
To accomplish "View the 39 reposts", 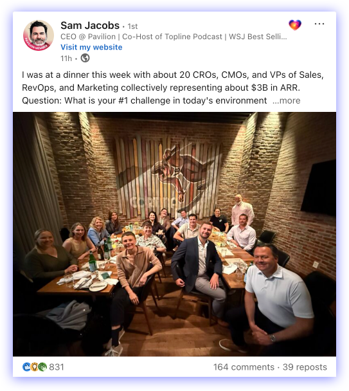I will coord(305,367).
